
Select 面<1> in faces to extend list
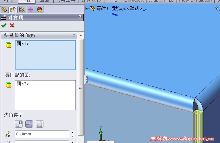click(x=23, y=44)
